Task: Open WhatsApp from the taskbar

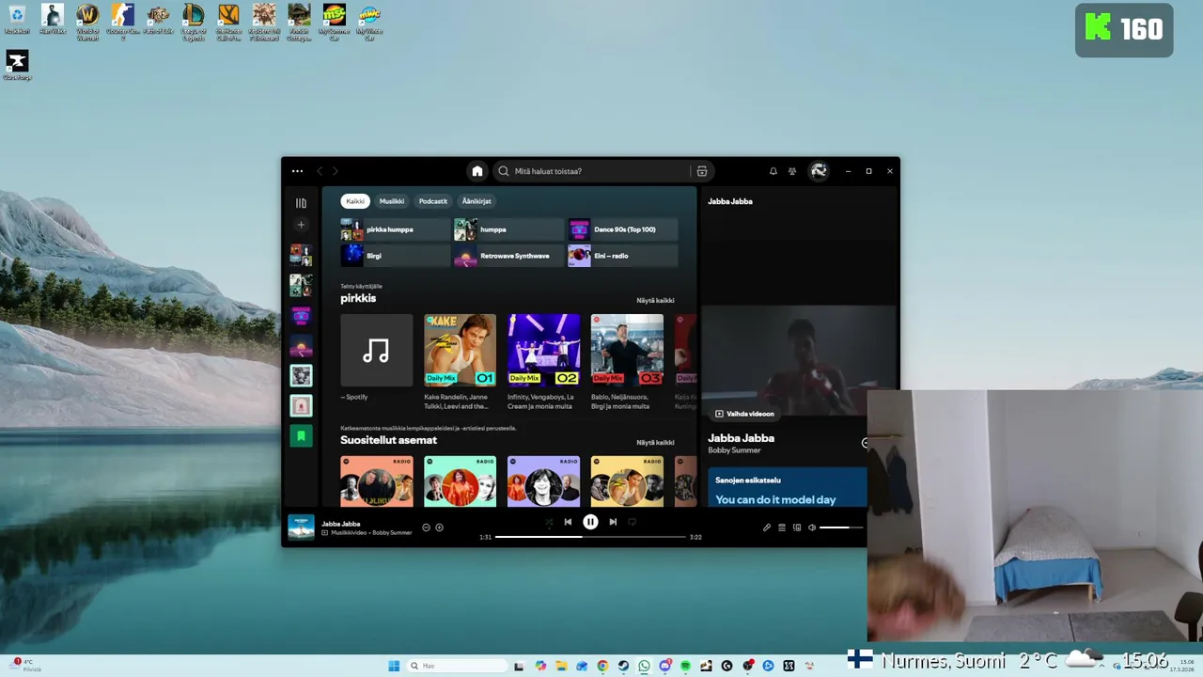Action: [x=644, y=666]
